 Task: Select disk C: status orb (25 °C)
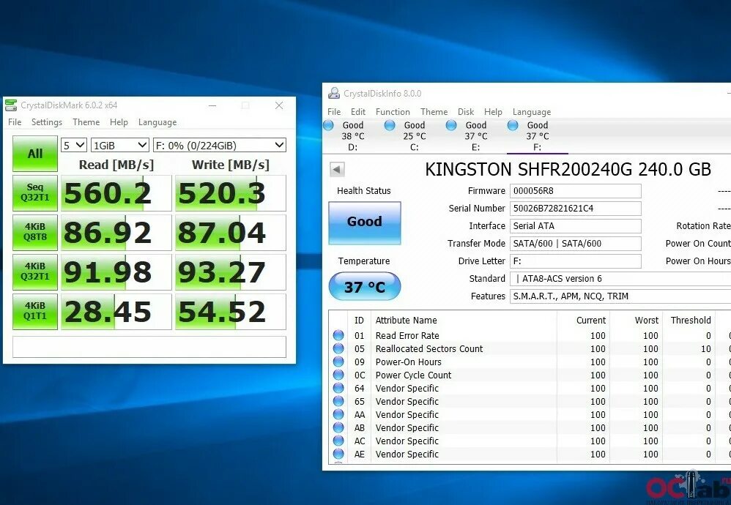click(390, 125)
